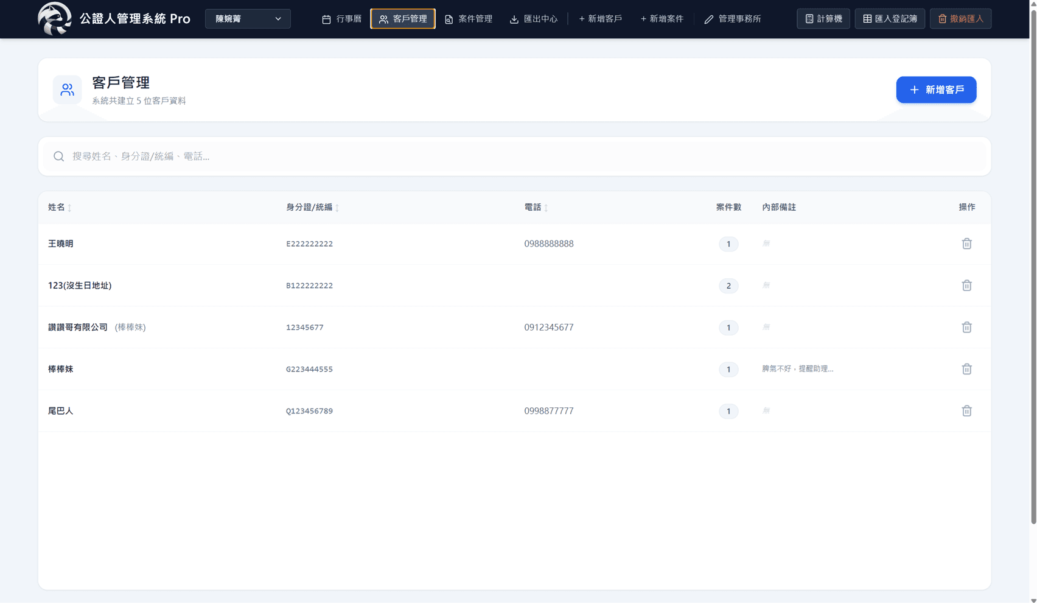The width and height of the screenshot is (1037, 604).
Task: Click the customers icon beside 客戶管理 heading
Action: [67, 90]
